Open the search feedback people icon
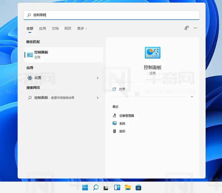Screen dimensions: 222x193 click(186, 28)
